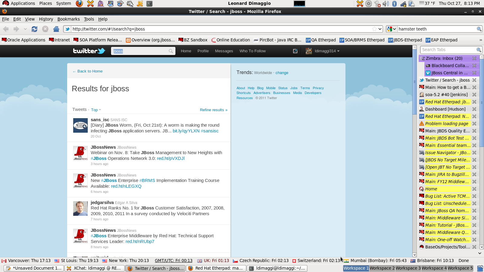Open the ldimaggi314 account dropdown
The height and width of the screenshot is (272, 484).
[x=323, y=51]
